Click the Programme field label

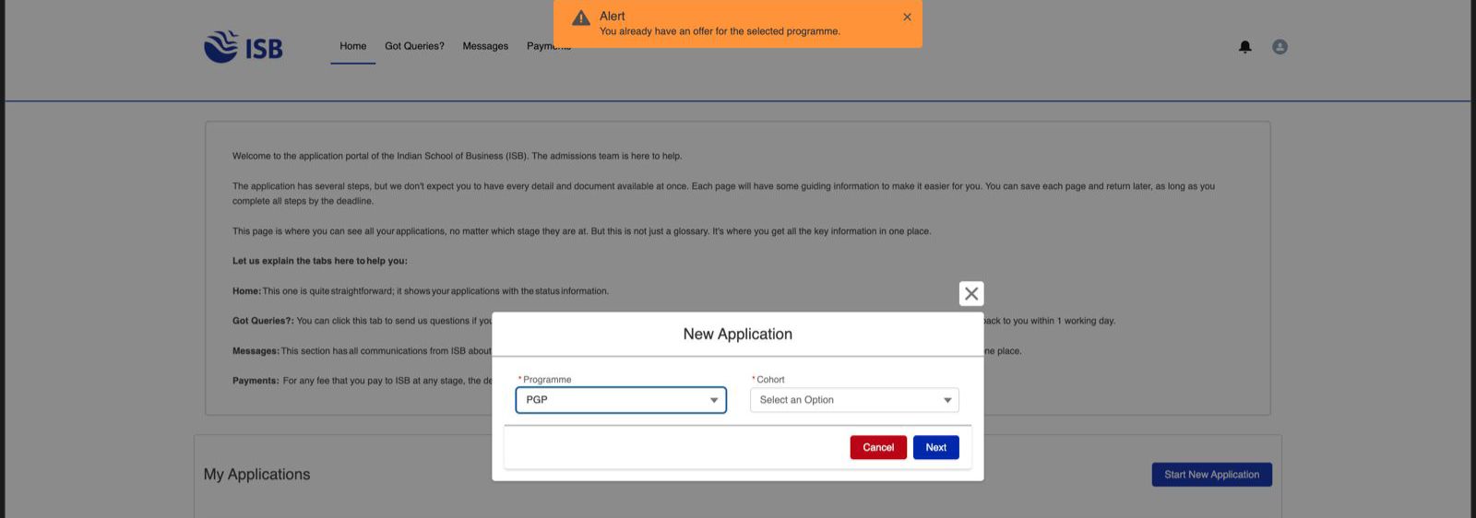pyautogui.click(x=546, y=380)
